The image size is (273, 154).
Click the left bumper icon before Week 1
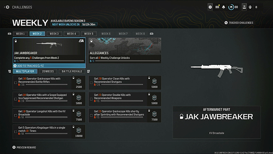[9, 34]
